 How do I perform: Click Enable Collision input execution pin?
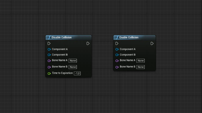coord(117,44)
